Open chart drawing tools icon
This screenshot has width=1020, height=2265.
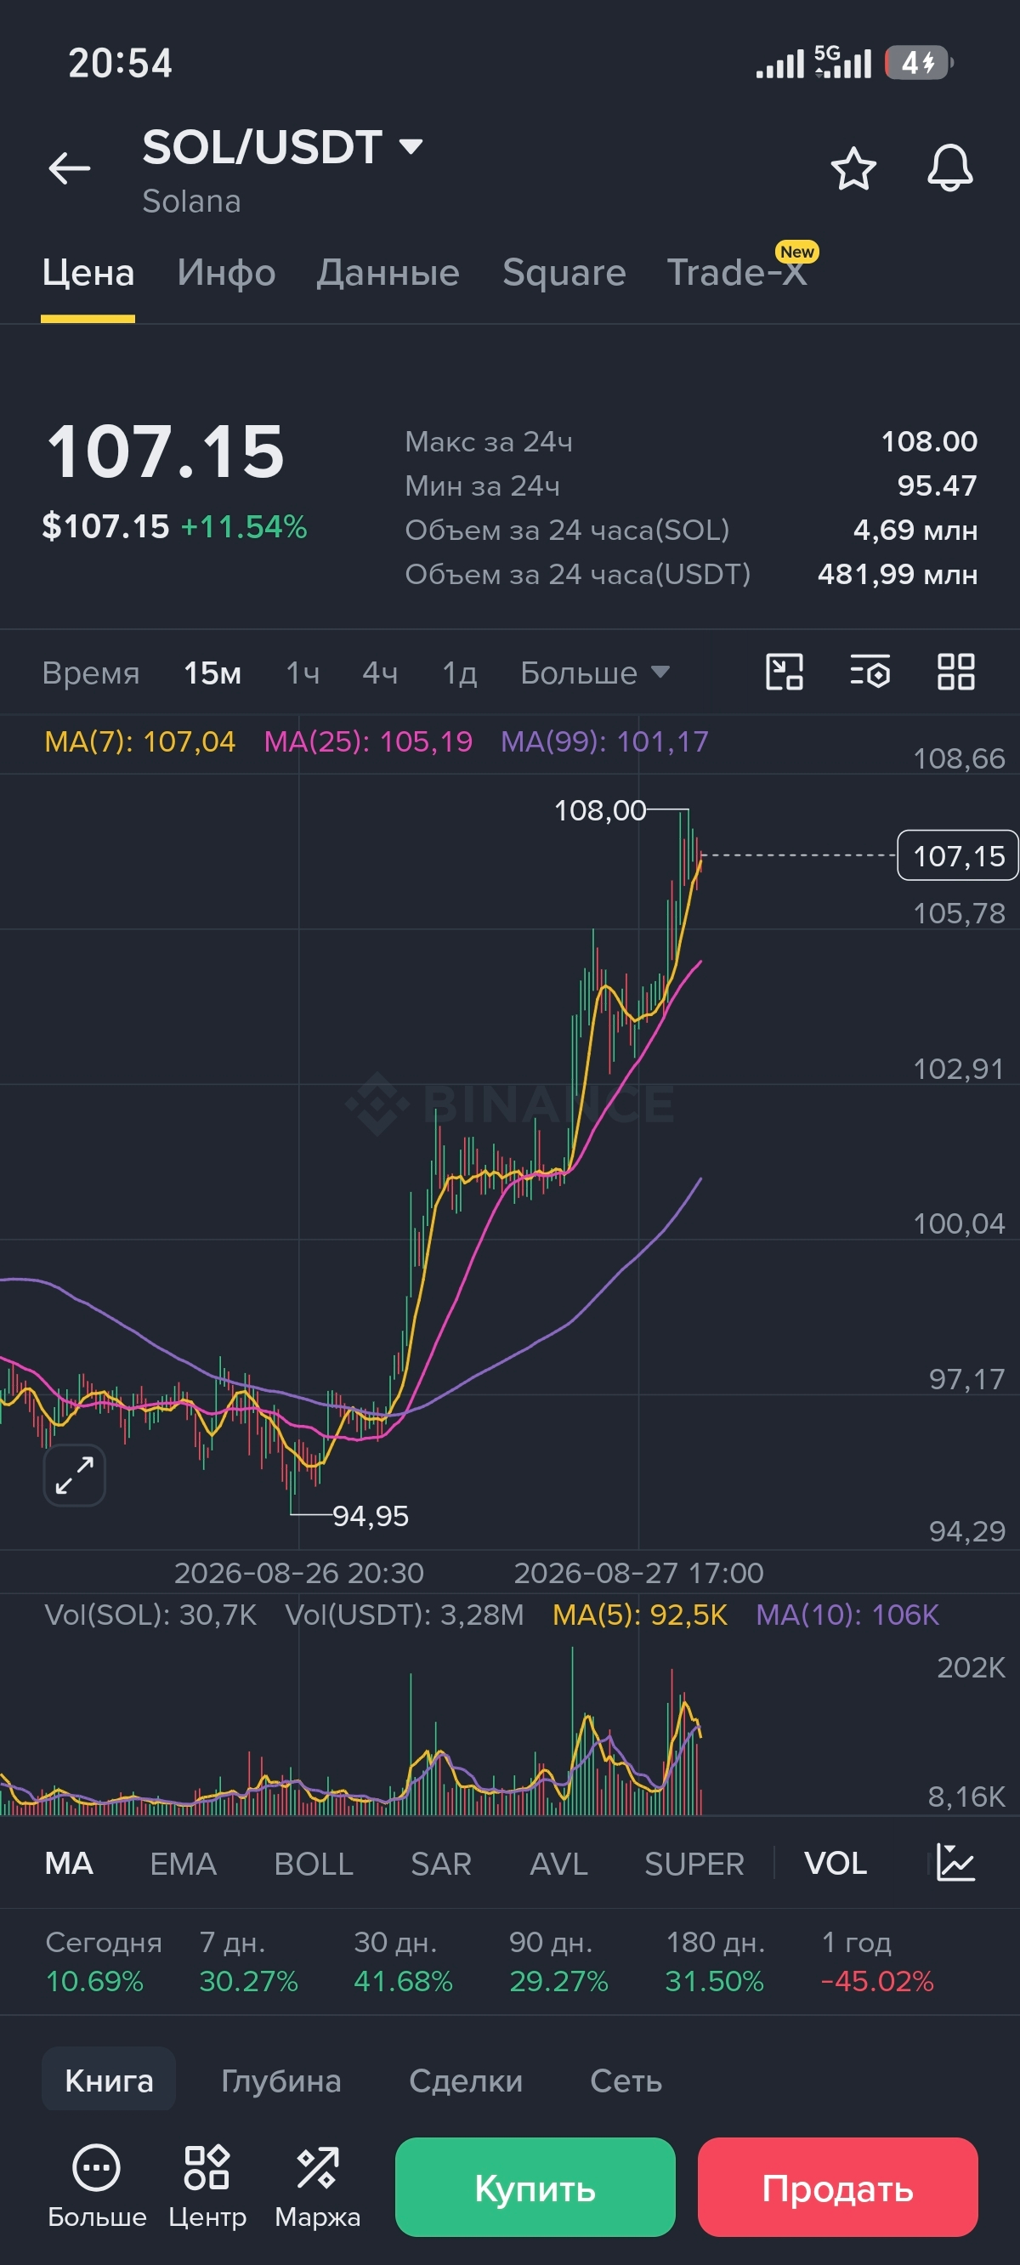785,673
